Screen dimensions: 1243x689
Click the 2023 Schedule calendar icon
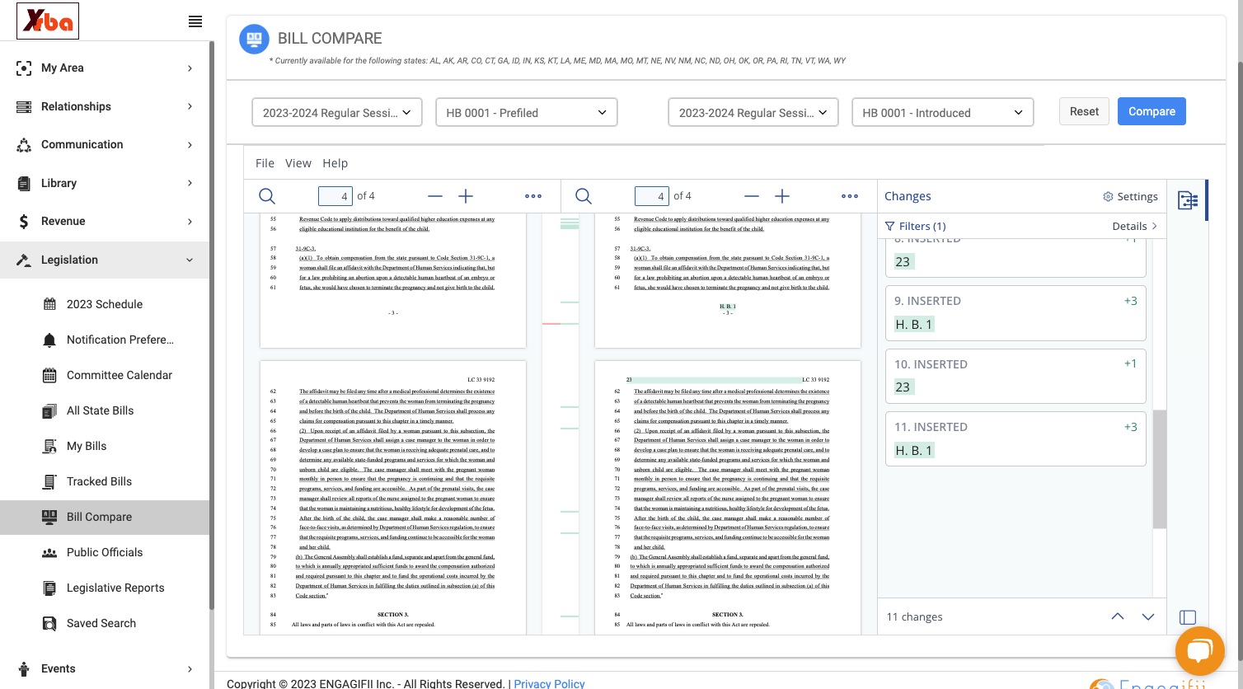coord(49,304)
